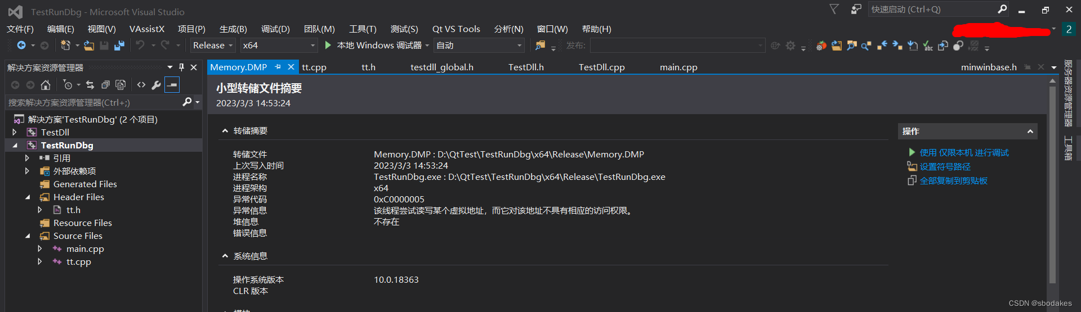
Task: Click Sync with Active Document icon
Action: (90, 85)
